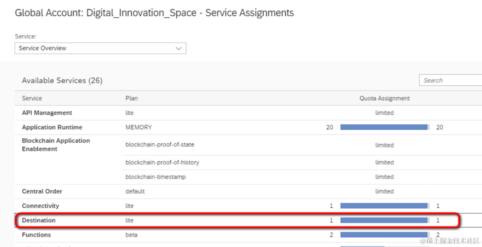Select the API Management service row

coord(47,113)
